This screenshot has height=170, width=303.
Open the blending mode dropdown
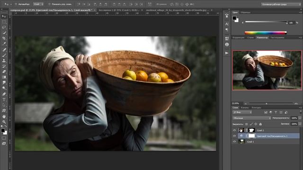coord(251,118)
